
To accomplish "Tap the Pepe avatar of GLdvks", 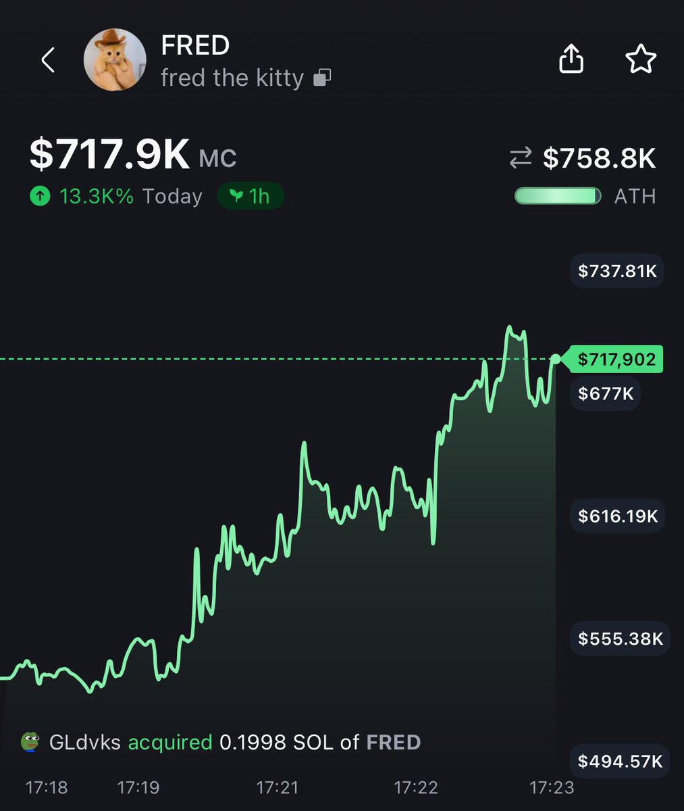I will (x=30, y=742).
